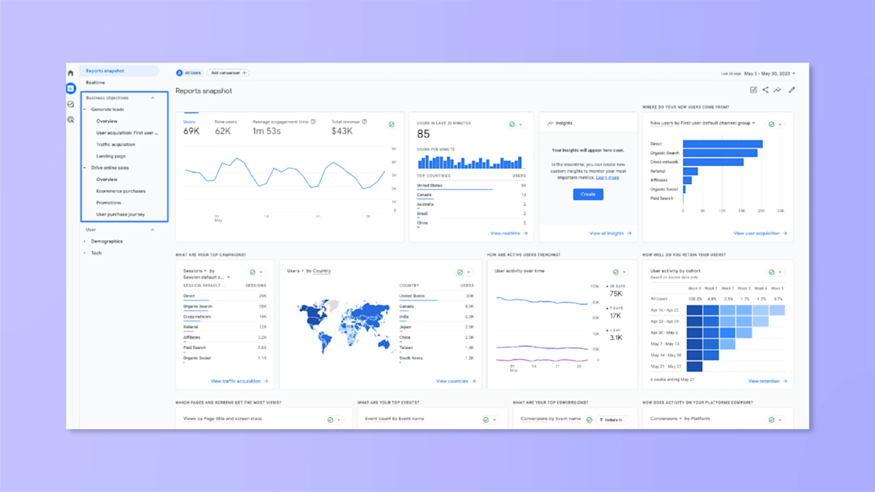Open the Explore icon in left rail

pos(70,103)
